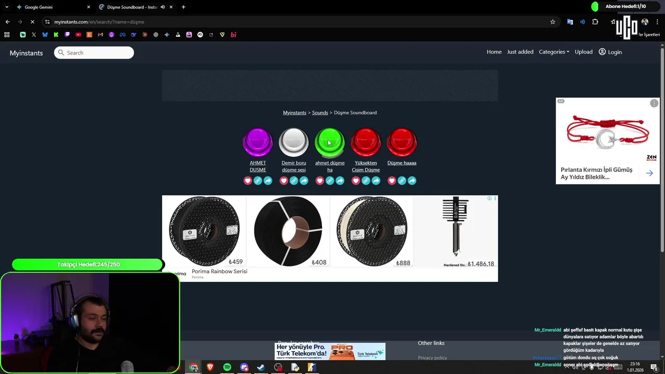
Task: Bookmark this page with the star icon
Action: point(553,22)
